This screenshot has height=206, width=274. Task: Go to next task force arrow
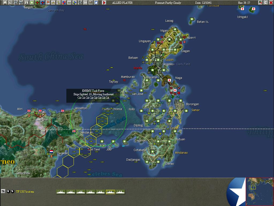pos(12,192)
